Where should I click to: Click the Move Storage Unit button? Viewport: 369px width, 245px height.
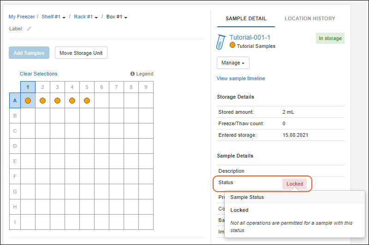pyautogui.click(x=81, y=53)
